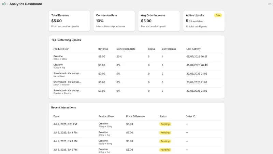Open the Total Revenue card

click(69, 21)
